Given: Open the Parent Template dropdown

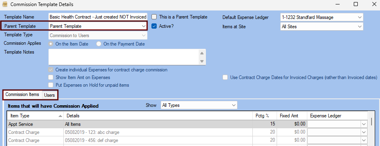Looking at the screenshot, I should [143, 26].
